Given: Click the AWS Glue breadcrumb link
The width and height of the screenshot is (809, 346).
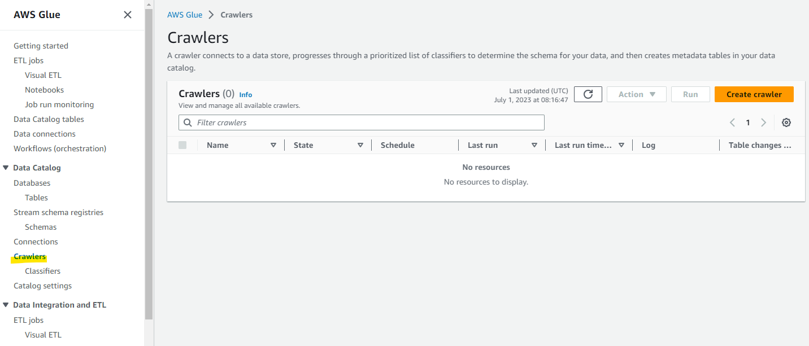Looking at the screenshot, I should click(184, 15).
